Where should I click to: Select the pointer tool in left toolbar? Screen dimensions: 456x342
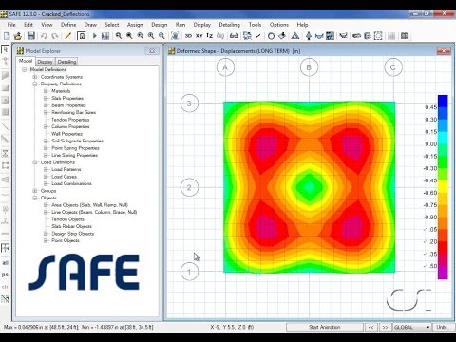(5, 49)
